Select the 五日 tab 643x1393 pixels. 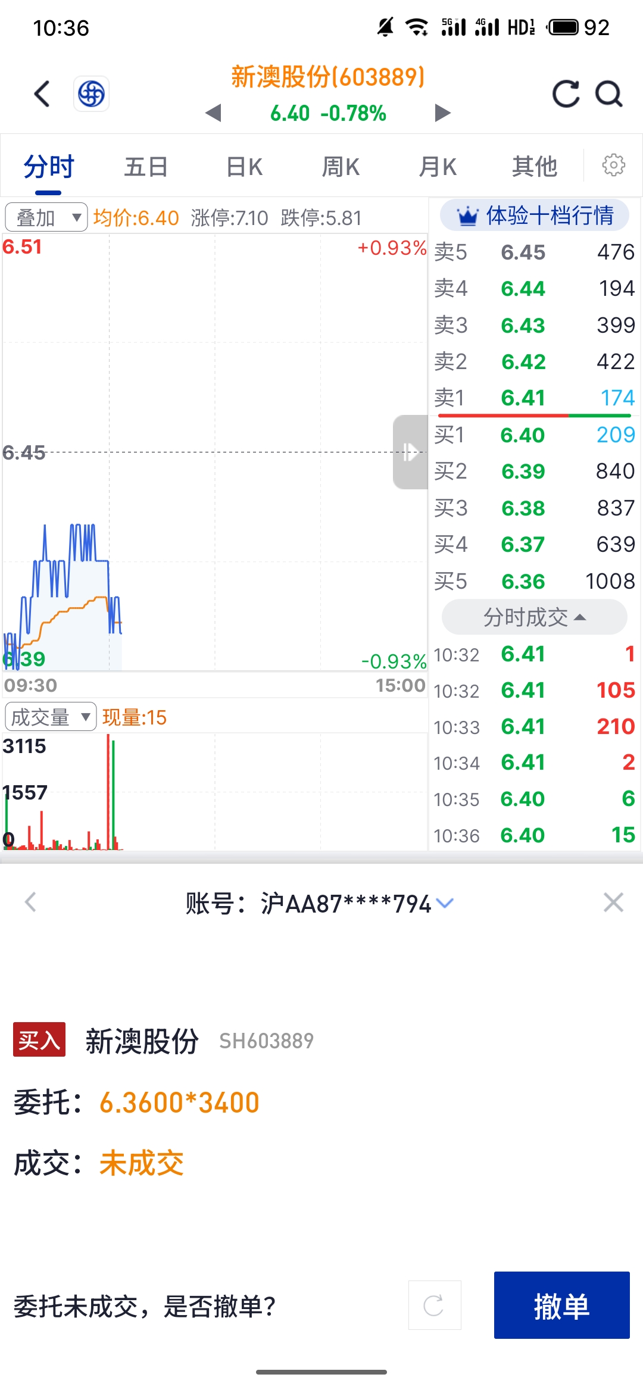pos(146,167)
